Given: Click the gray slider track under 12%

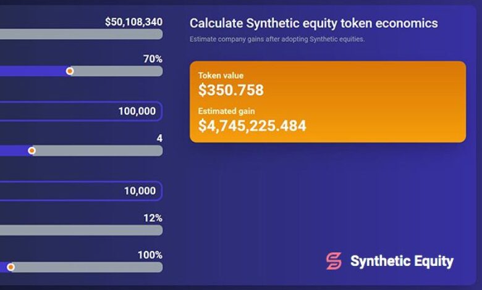Looking at the screenshot, I should pos(81,230).
